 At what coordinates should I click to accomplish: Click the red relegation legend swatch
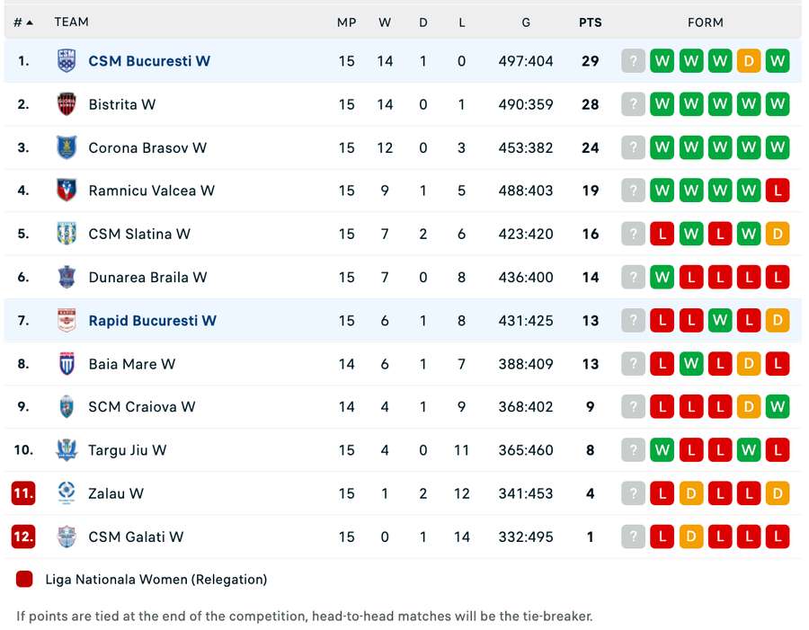(24, 580)
